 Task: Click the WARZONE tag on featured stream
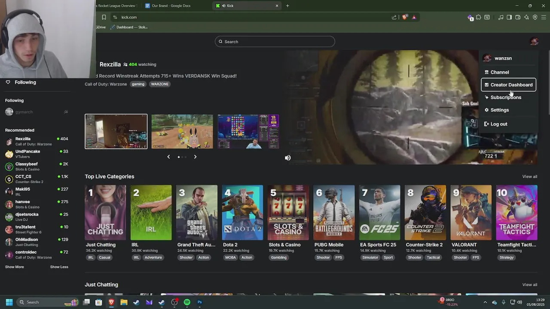[159, 84]
